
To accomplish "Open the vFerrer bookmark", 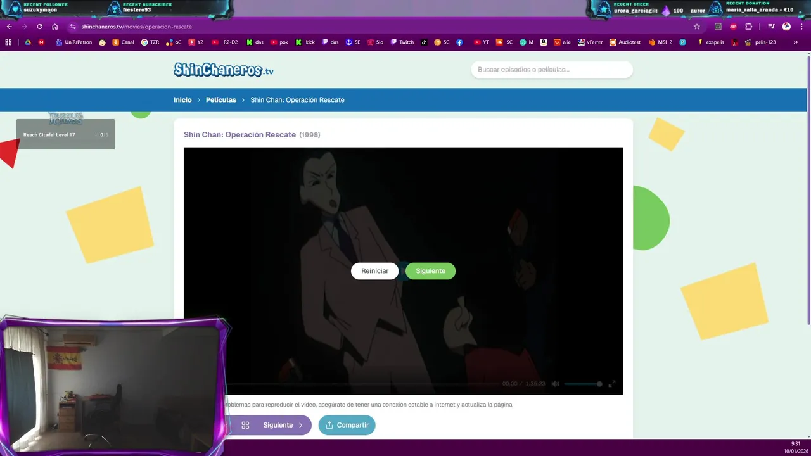I will pyautogui.click(x=590, y=42).
